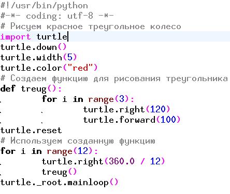The width and height of the screenshot is (230, 194).
Task: Click the comment about Рисуем красное треугольное колесо
Action: click(91, 27)
